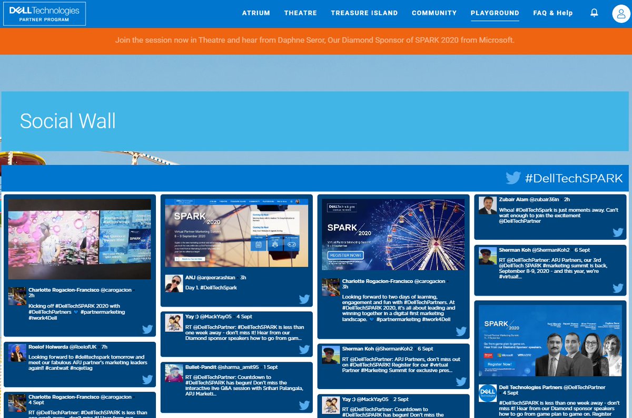Click Bullet-Pandit's profile picture
Image resolution: width=632 pixels, height=418 pixels.
[174, 373]
